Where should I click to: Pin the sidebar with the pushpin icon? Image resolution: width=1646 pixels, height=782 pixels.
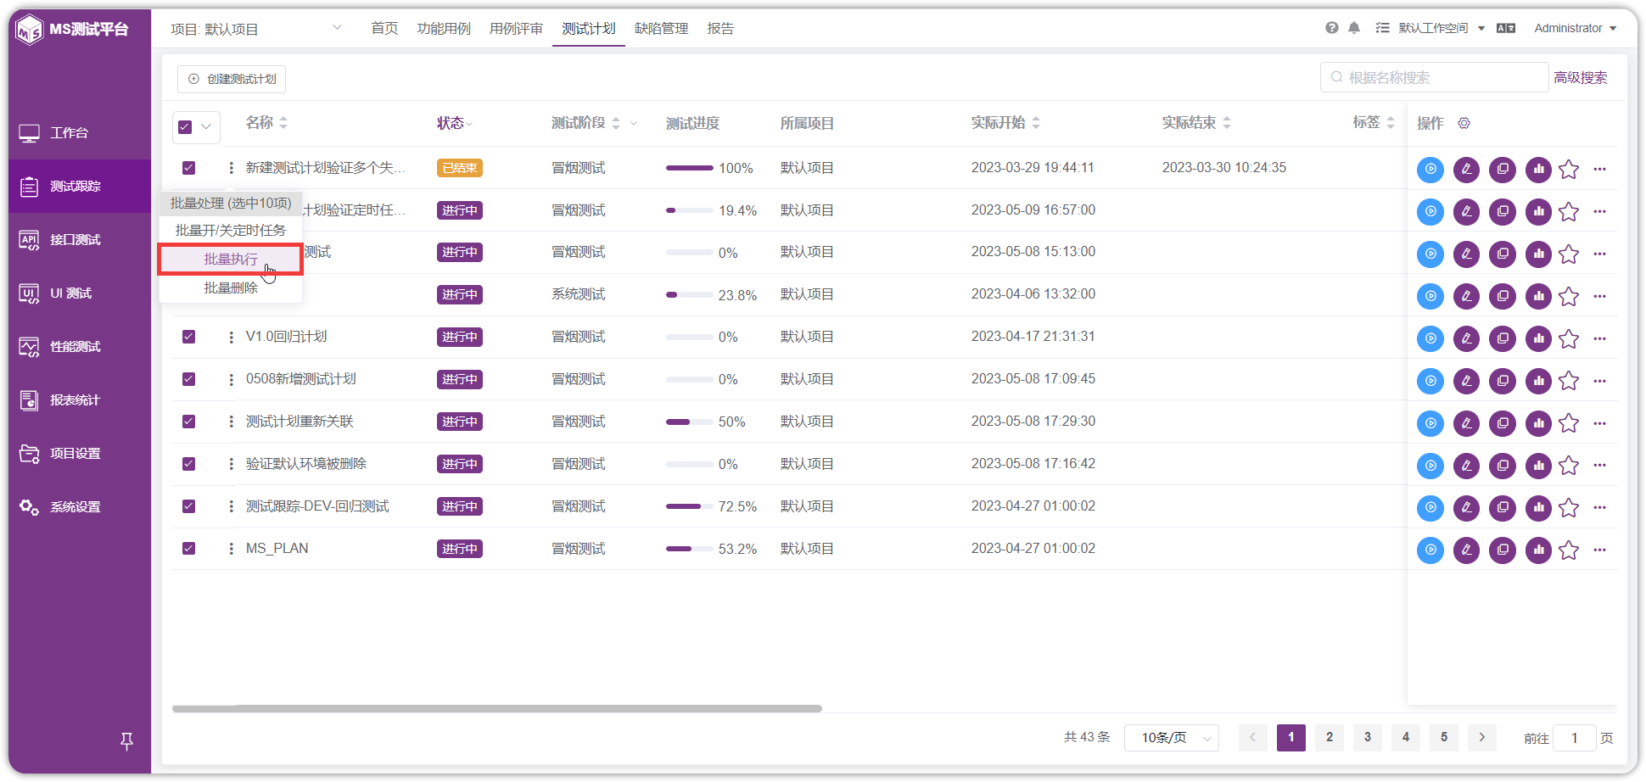[x=126, y=741]
